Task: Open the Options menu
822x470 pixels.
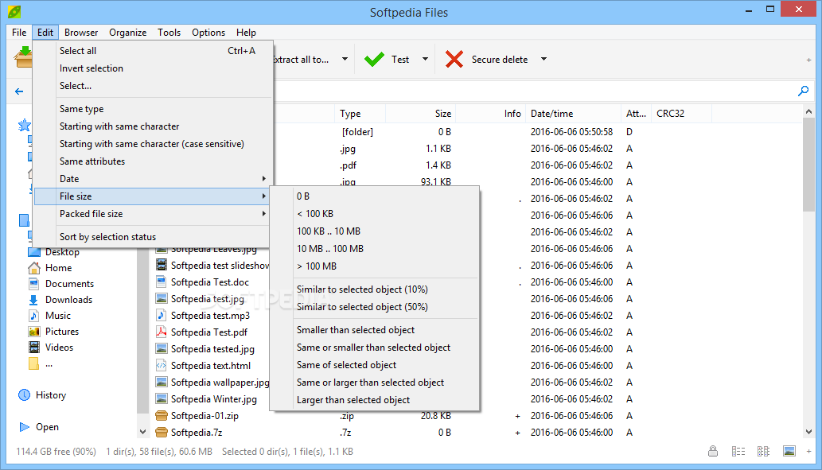Action: 208,33
